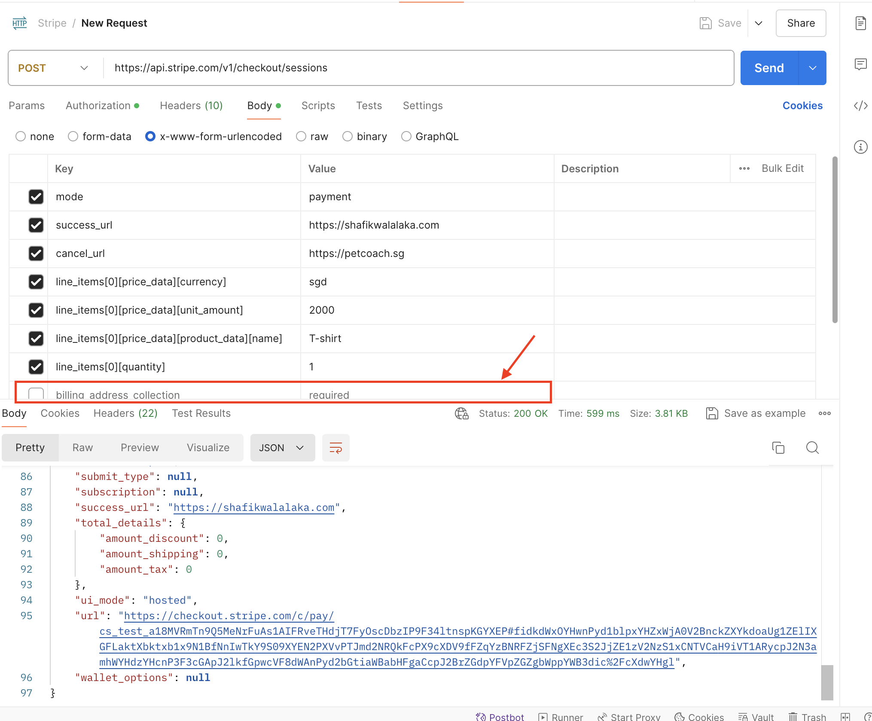Viewport: 872px width, 721px height.
Task: Copy the response body with copy icon
Action: tap(778, 448)
